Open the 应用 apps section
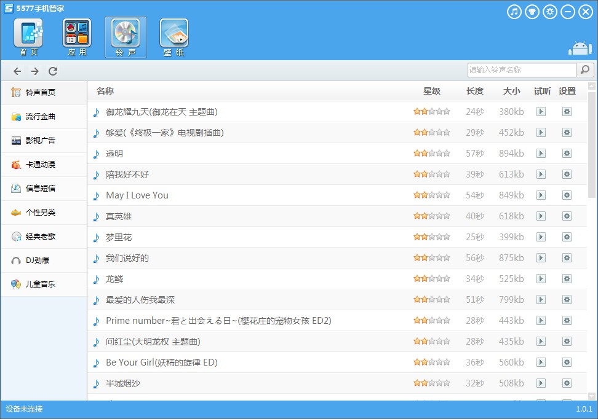 (77, 37)
